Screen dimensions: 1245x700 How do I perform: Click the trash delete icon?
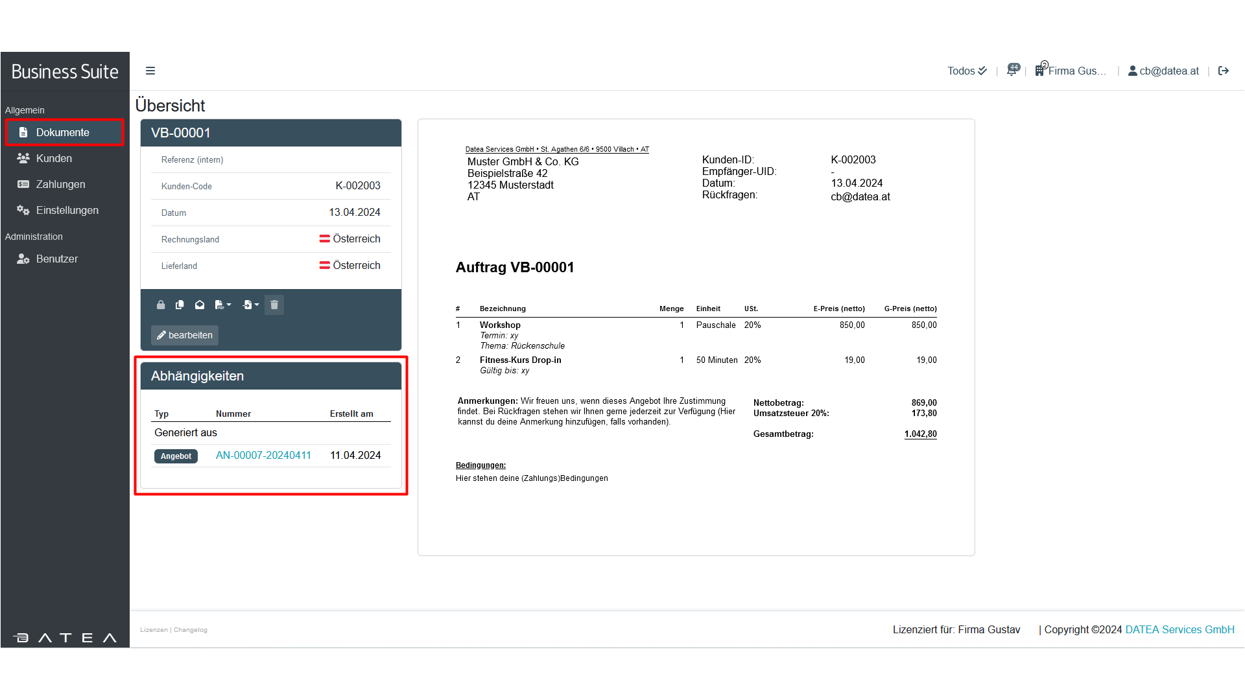click(274, 305)
